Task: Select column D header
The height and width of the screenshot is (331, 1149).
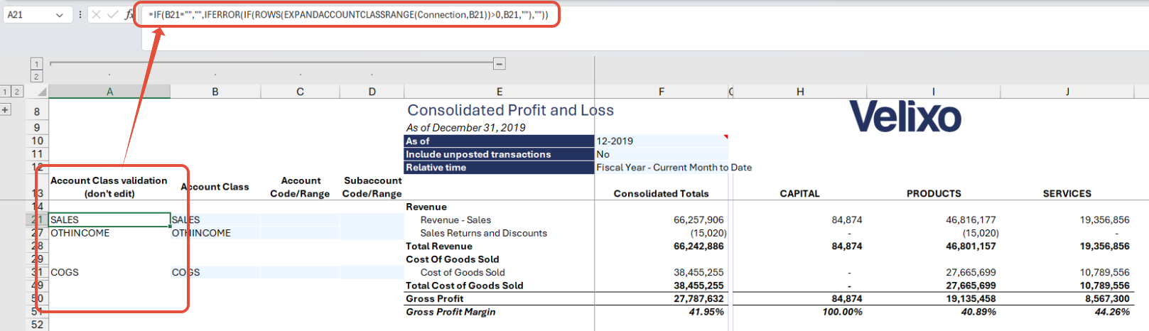Action: [372, 92]
